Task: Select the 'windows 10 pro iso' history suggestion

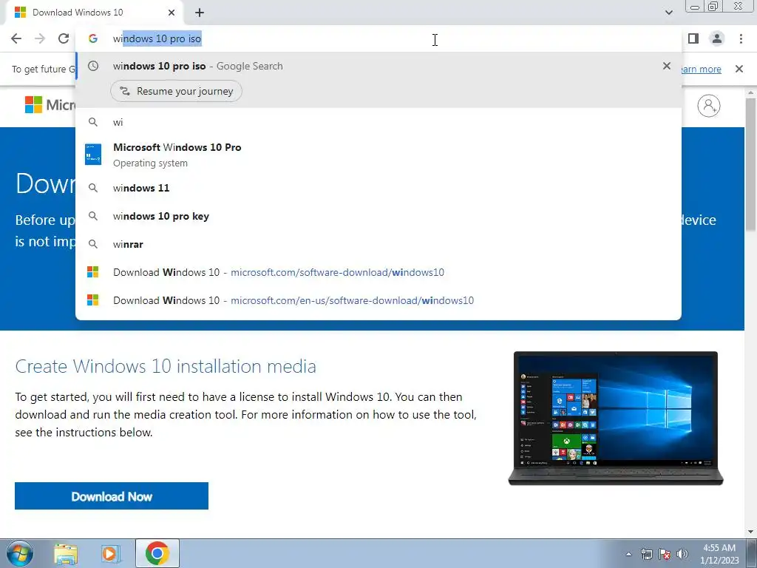Action: coord(378,66)
